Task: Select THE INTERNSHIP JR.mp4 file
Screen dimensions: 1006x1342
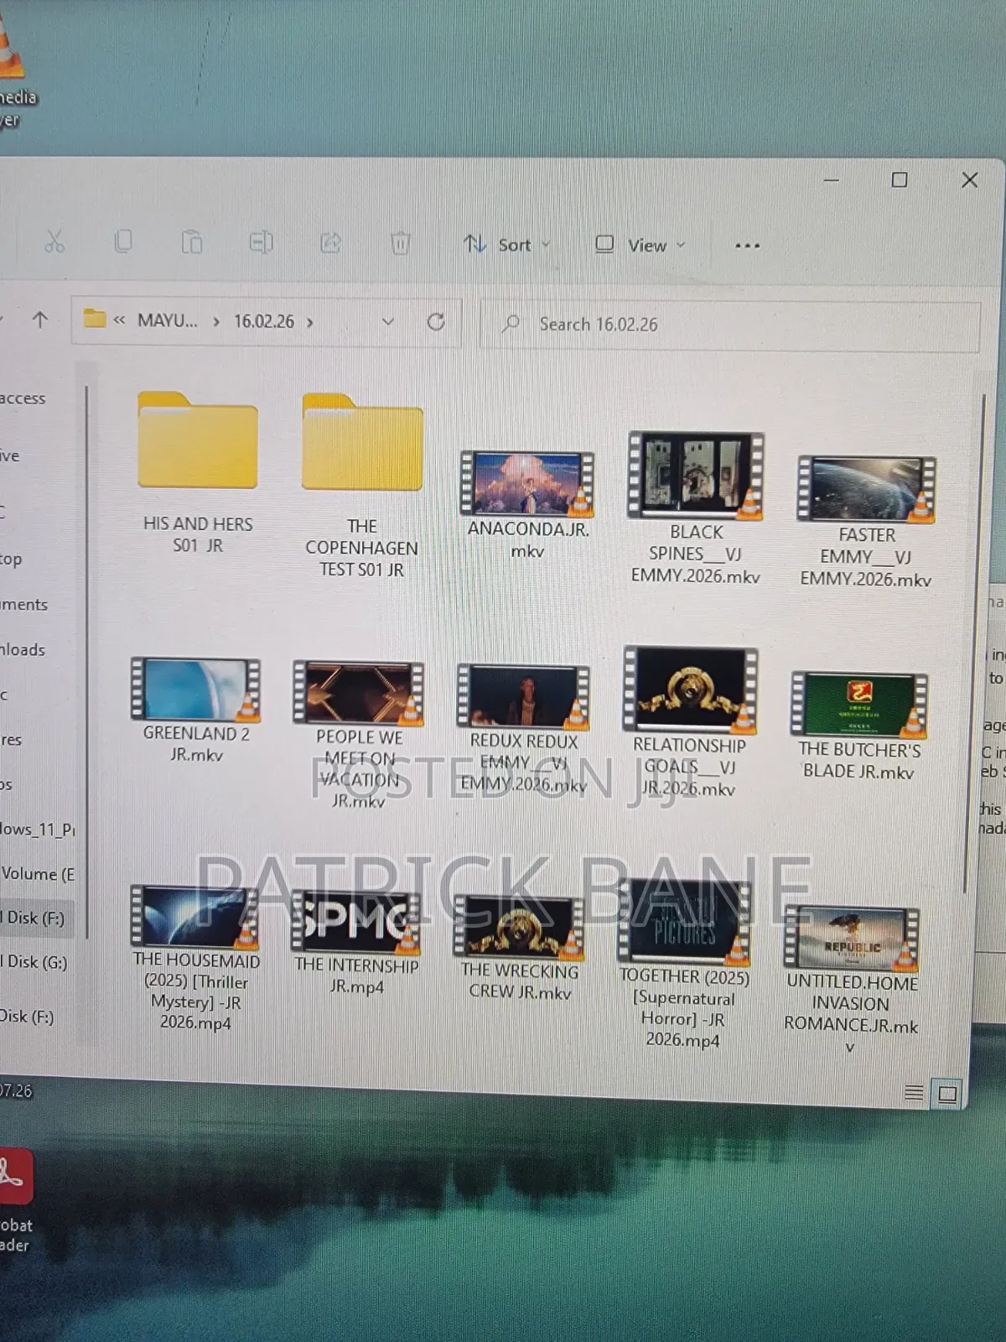Action: pos(356,944)
